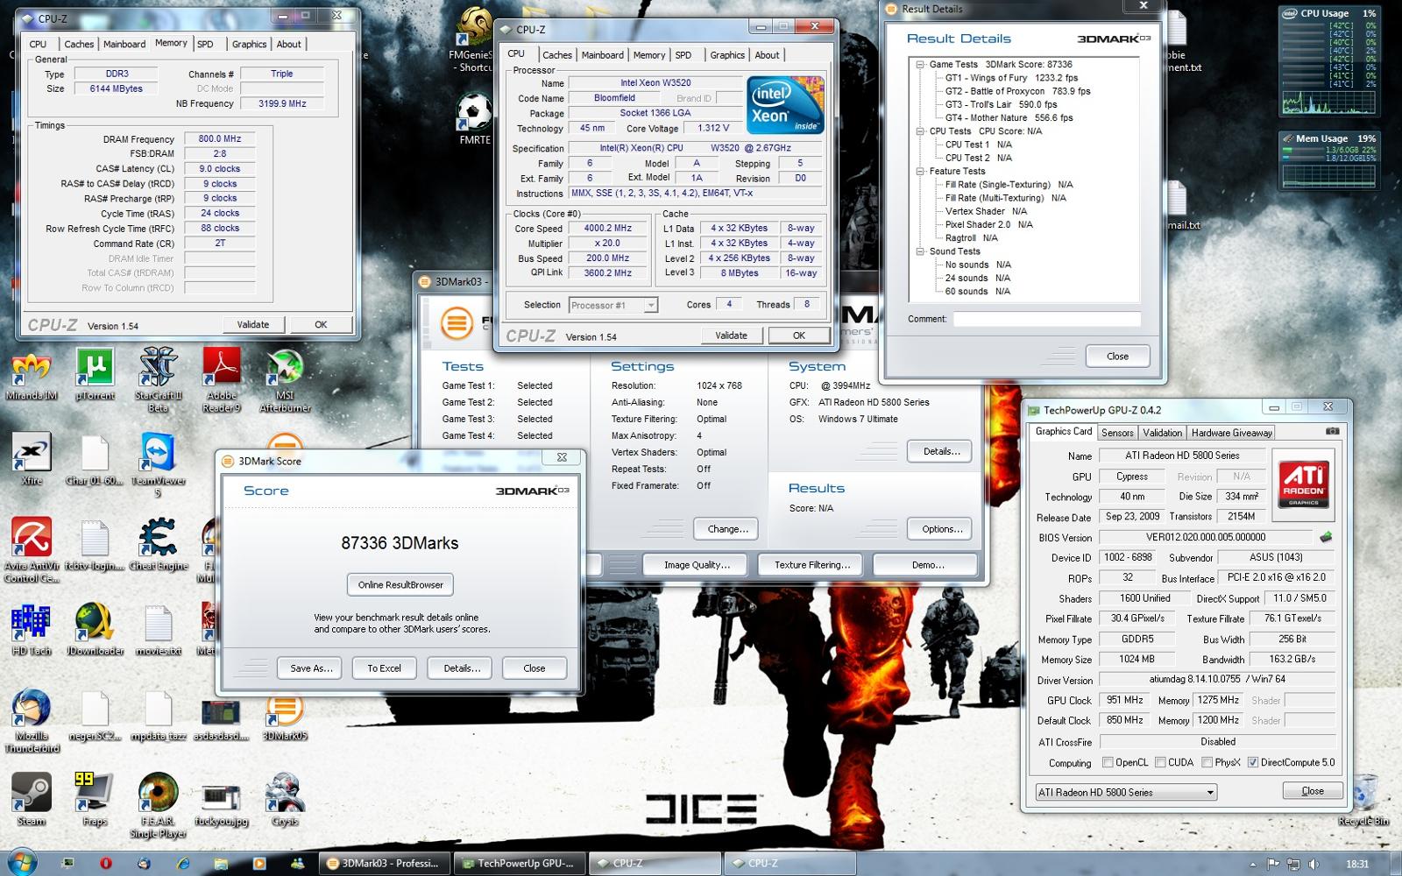Open the Adobe Reader 9 desktop icon
The image size is (1402, 876).
(x=222, y=378)
